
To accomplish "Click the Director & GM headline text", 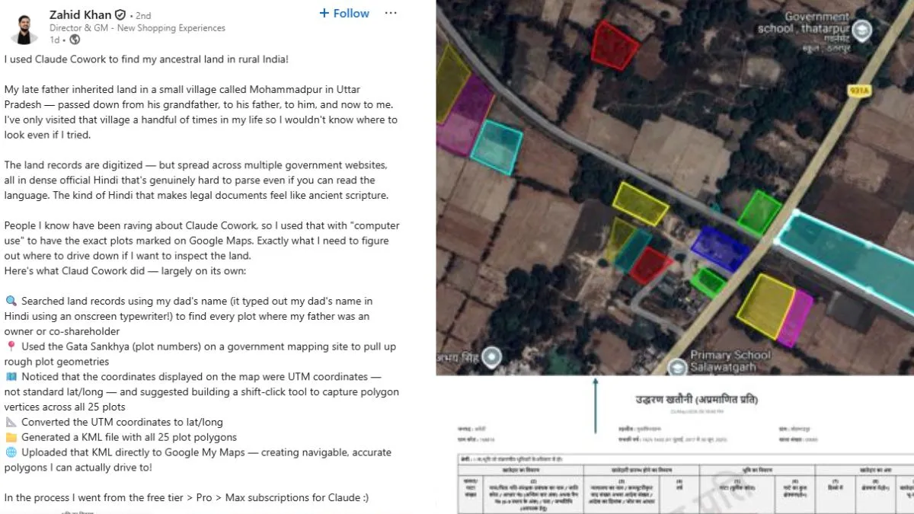I will 137,28.
